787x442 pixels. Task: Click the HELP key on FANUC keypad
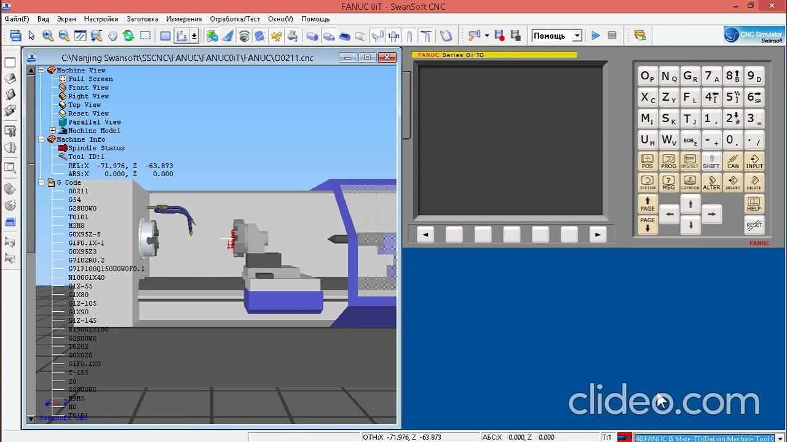[754, 204]
